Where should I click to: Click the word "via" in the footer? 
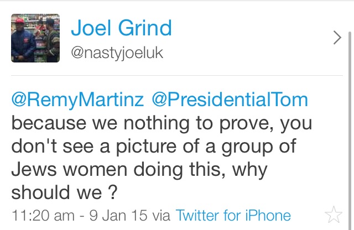point(162,215)
